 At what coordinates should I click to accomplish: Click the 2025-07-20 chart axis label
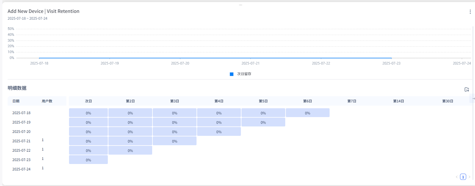pyautogui.click(x=180, y=63)
